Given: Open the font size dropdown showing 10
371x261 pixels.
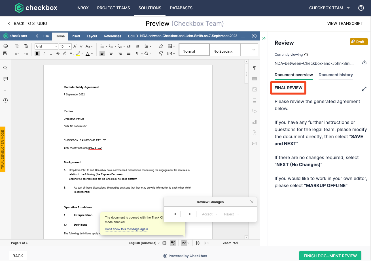Looking at the screenshot, I should pyautogui.click(x=65, y=46).
